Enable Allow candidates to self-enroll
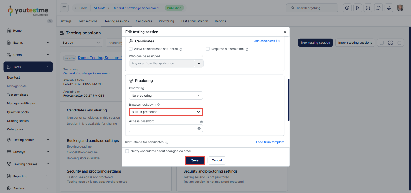Screen dimensions: 411x193 coord(131,49)
